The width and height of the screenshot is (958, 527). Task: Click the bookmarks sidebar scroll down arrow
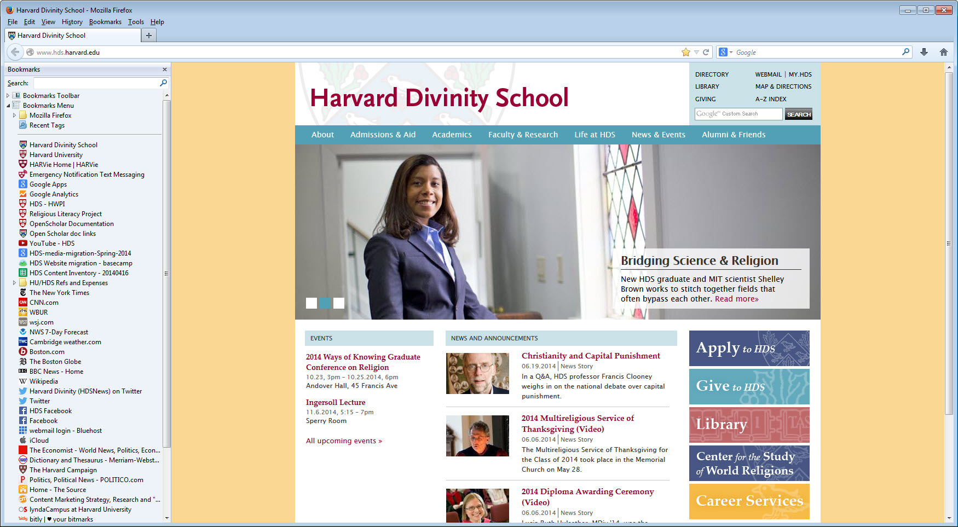click(x=167, y=518)
